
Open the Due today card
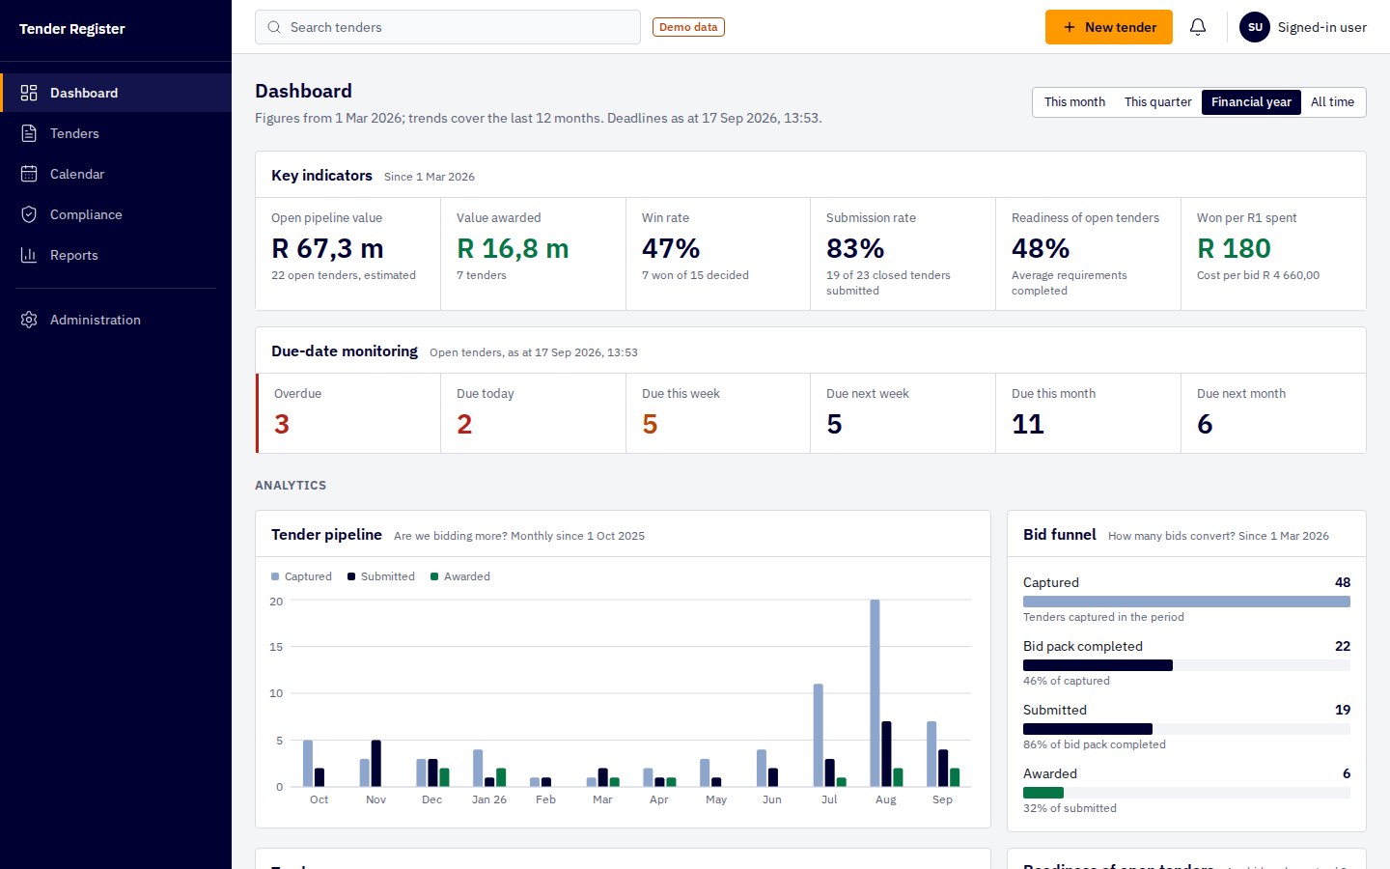534,413
